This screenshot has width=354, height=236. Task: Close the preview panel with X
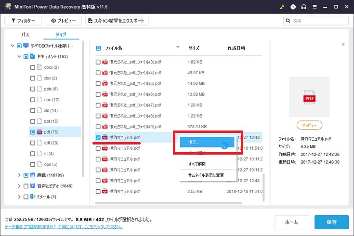click(343, 44)
